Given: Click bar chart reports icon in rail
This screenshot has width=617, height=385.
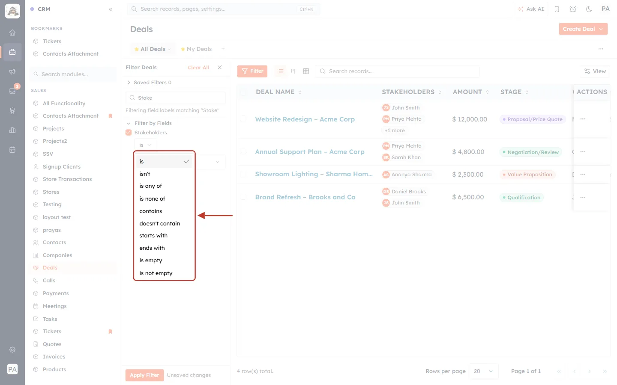Looking at the screenshot, I should click(12, 130).
